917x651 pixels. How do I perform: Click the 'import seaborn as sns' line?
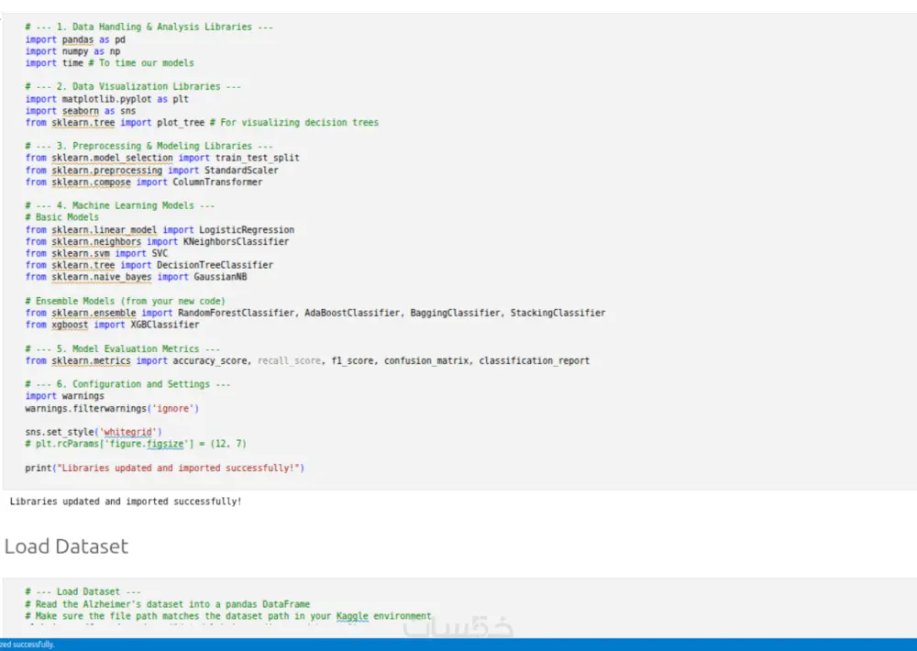point(80,111)
